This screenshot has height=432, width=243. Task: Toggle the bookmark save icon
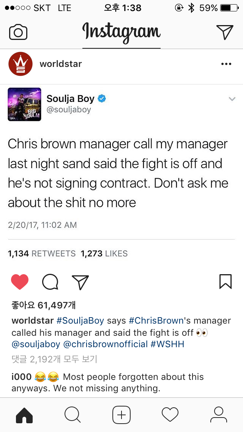click(226, 281)
